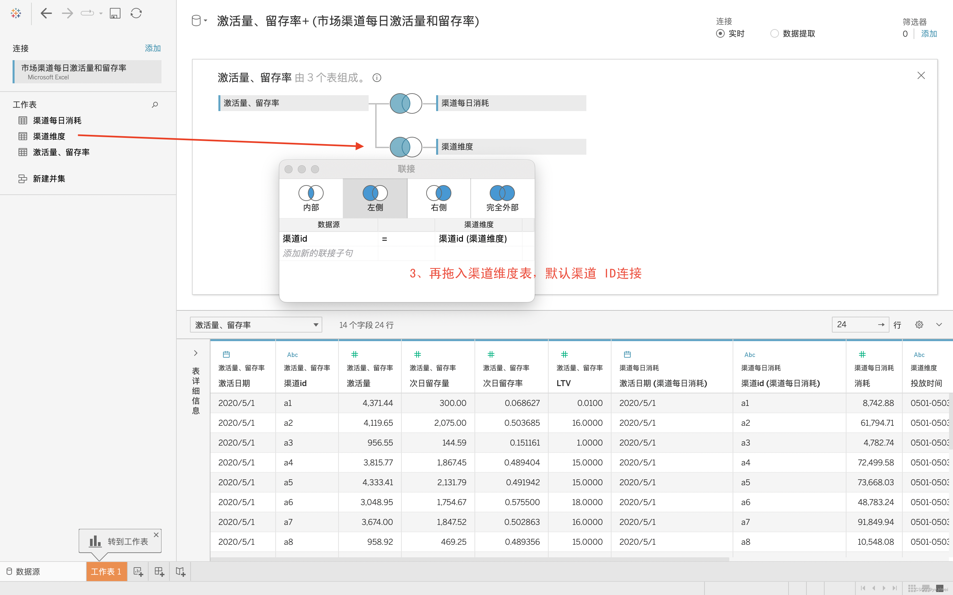Click the new story icon
The width and height of the screenshot is (953, 595).
click(180, 572)
